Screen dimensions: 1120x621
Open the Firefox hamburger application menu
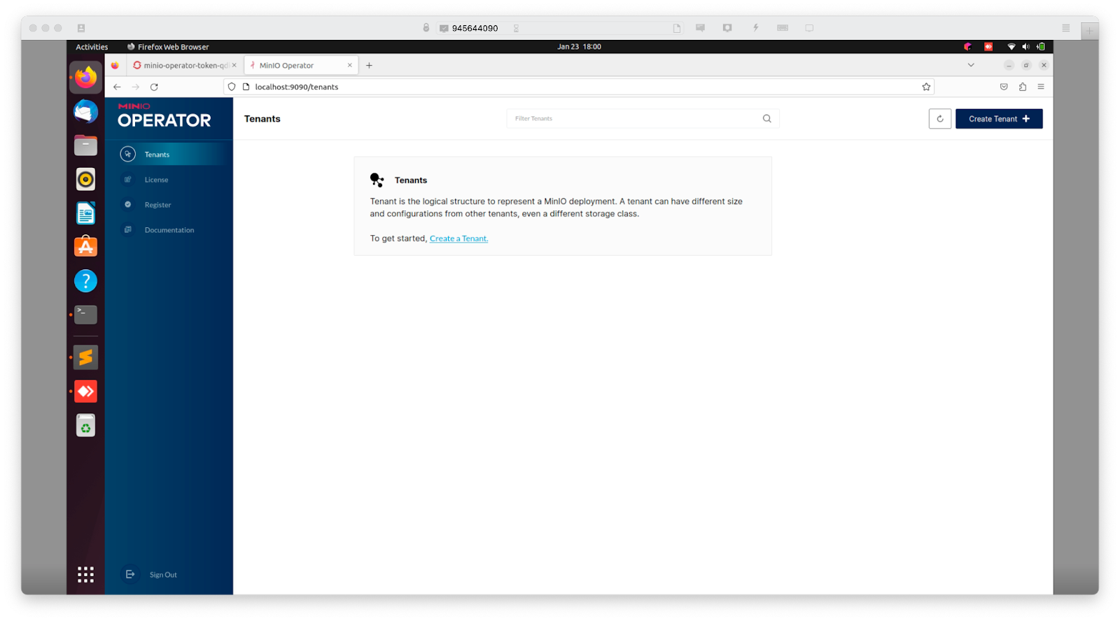pyautogui.click(x=1041, y=87)
